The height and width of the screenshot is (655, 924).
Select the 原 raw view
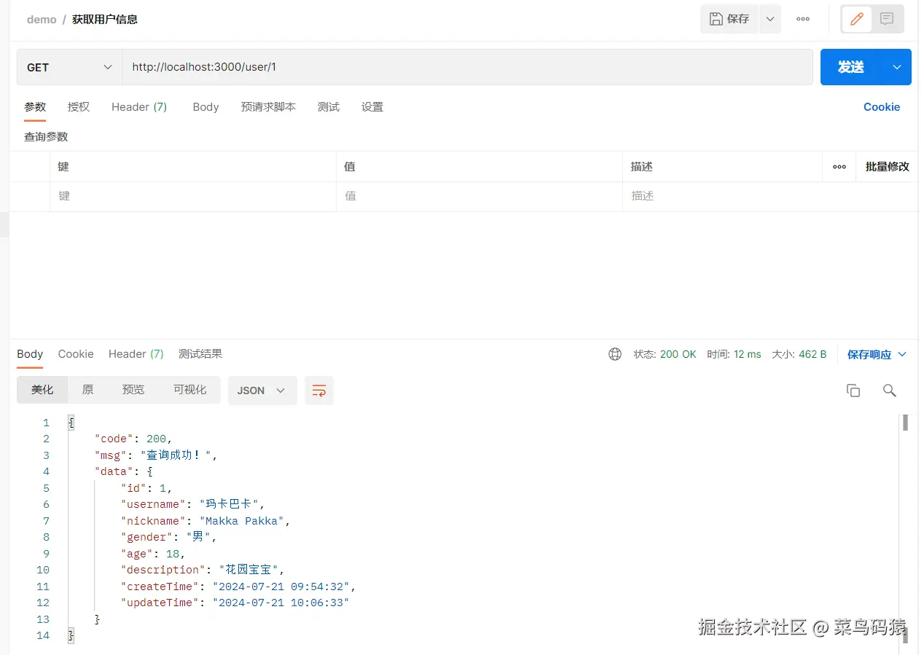pos(87,390)
